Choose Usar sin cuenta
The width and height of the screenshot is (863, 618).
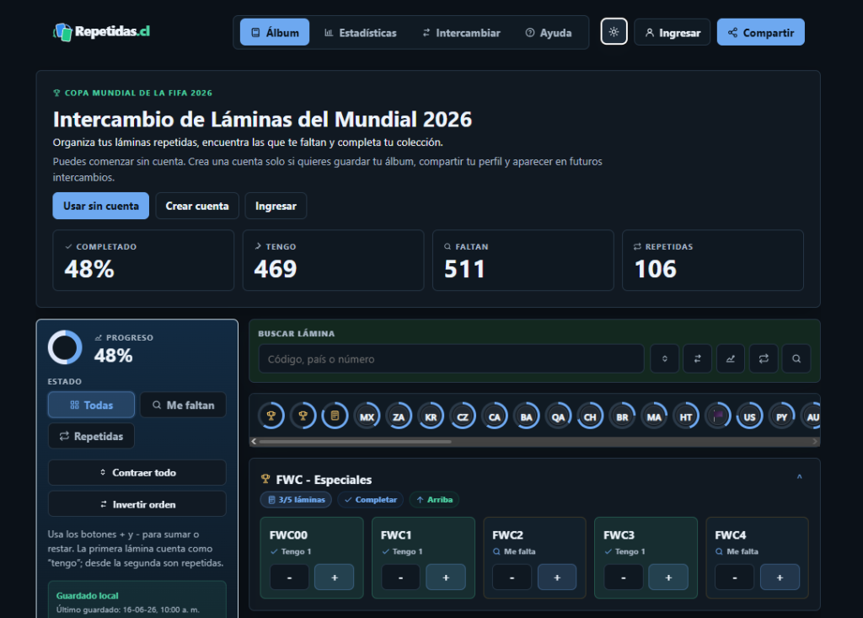click(101, 206)
